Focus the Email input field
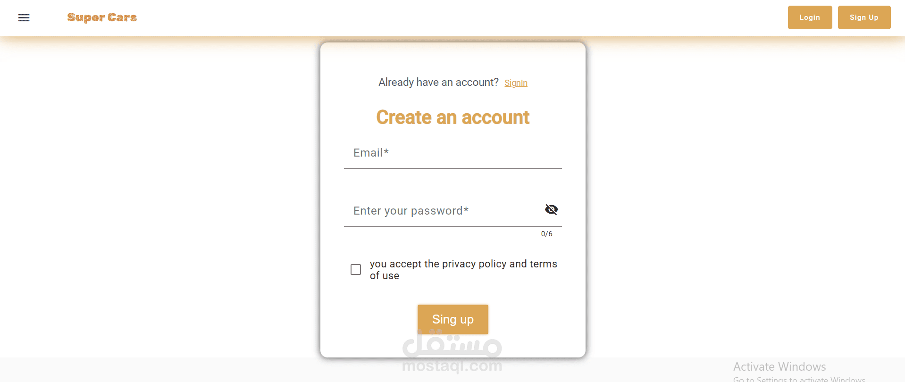 point(452,153)
